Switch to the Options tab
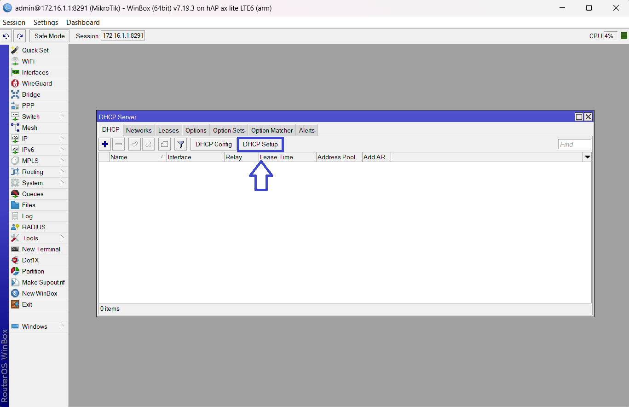Image resolution: width=629 pixels, height=407 pixels. coord(196,130)
